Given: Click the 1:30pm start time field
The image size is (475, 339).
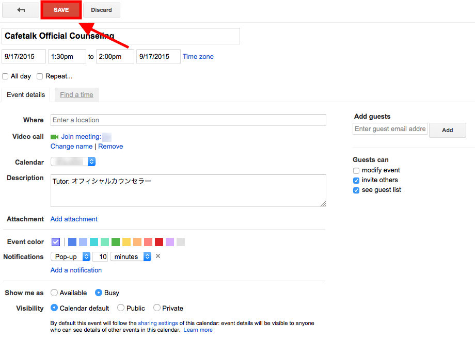Looking at the screenshot, I should tap(67, 57).
